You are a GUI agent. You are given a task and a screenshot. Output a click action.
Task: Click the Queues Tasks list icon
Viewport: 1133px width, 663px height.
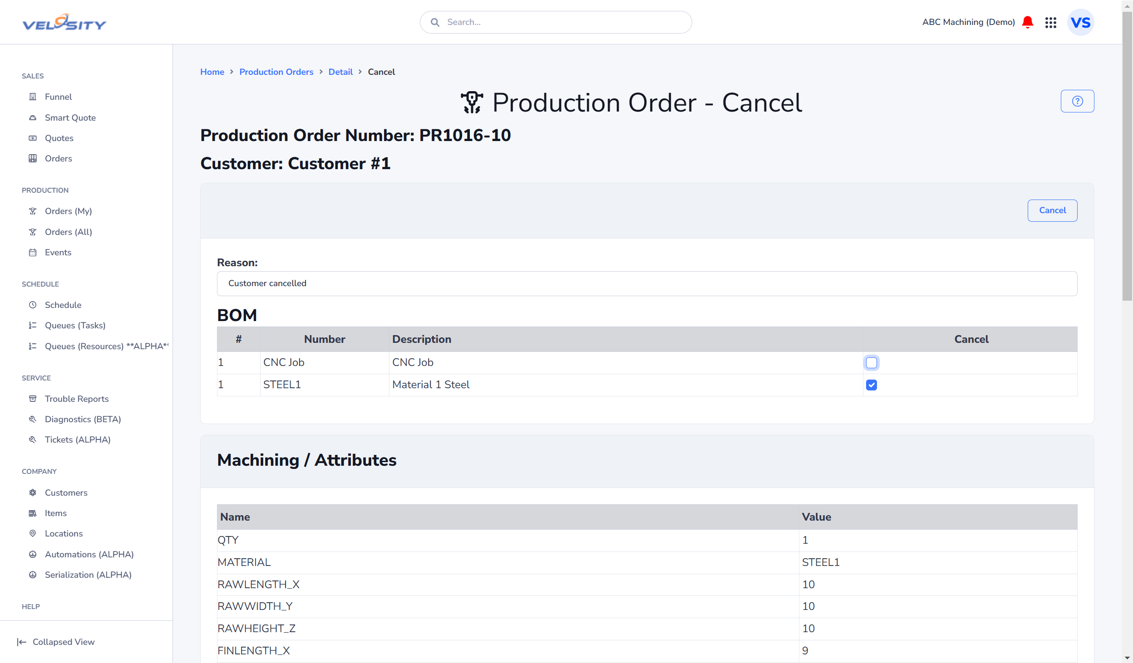(x=32, y=325)
